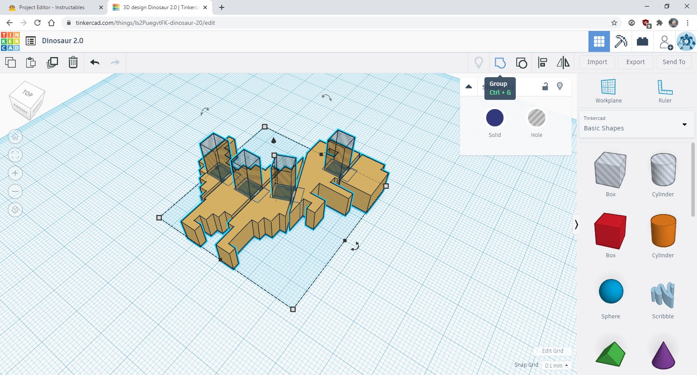This screenshot has width=697, height=375.
Task: Undo the last action
Action: 95,62
